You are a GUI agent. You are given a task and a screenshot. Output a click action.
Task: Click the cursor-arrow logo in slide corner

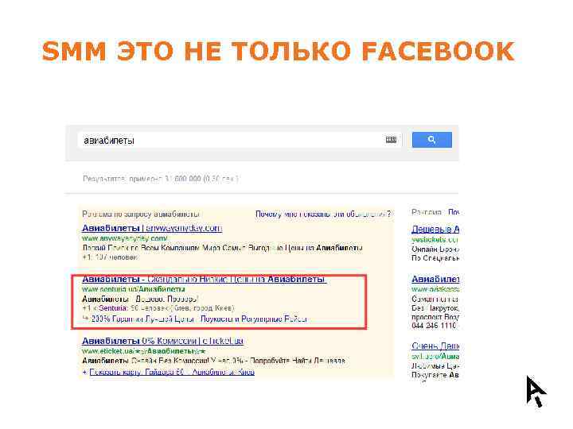pyautogui.click(x=536, y=392)
